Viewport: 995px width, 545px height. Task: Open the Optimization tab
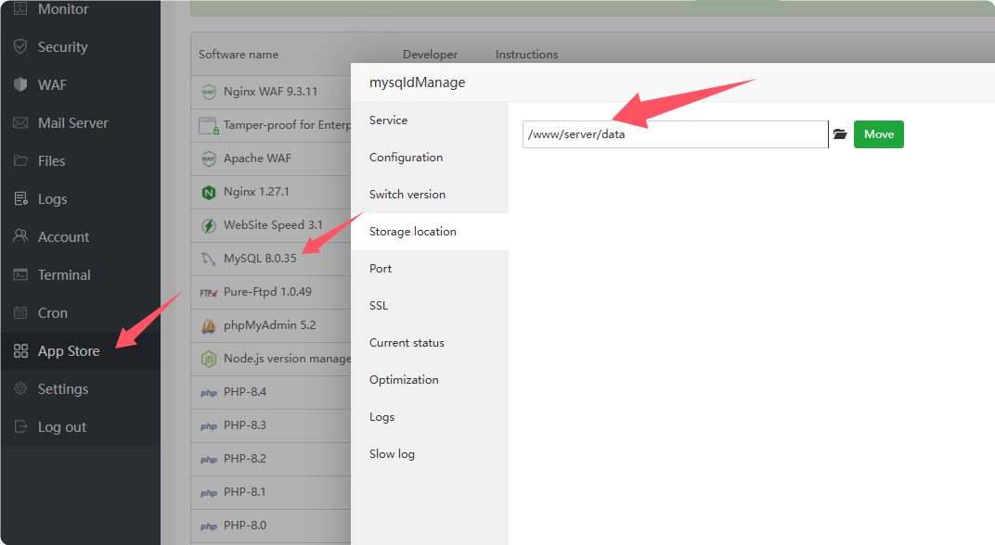430,380
